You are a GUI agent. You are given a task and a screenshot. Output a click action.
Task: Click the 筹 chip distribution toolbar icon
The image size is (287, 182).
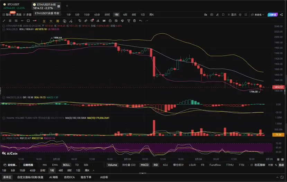tap(58, 21)
